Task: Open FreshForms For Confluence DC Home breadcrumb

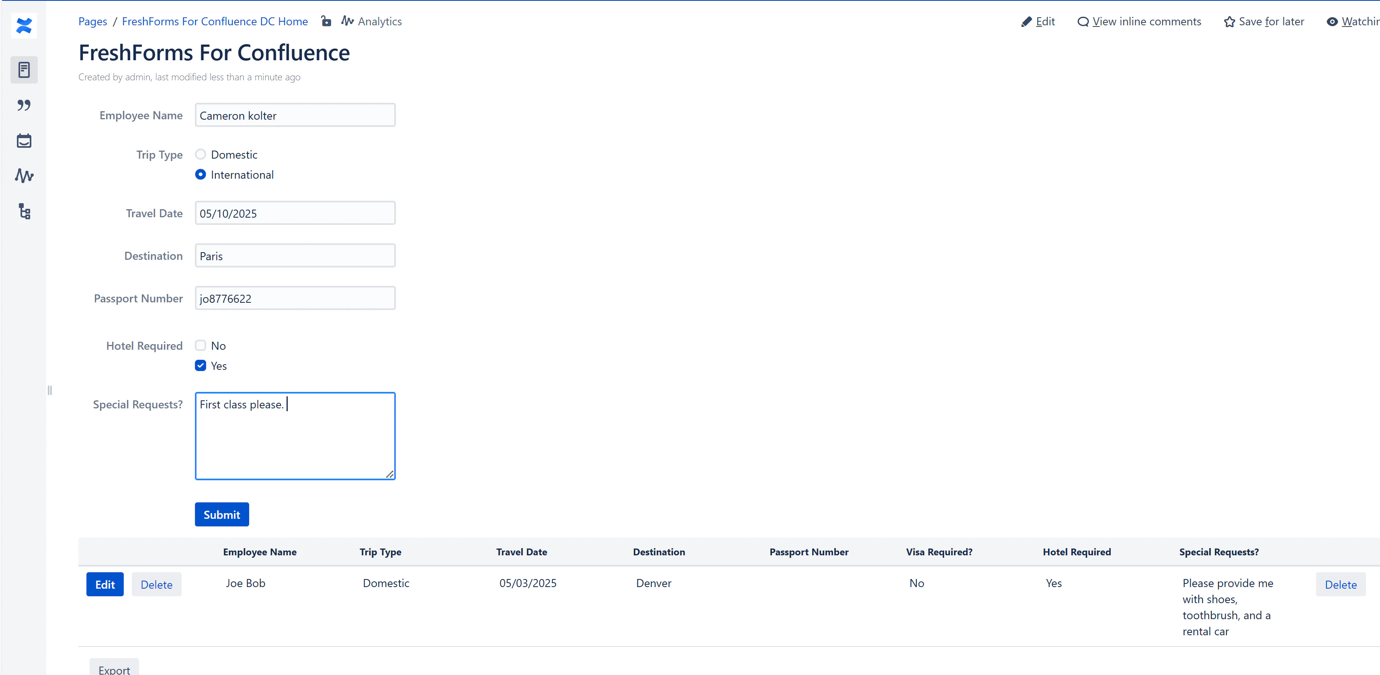Action: [x=215, y=21]
